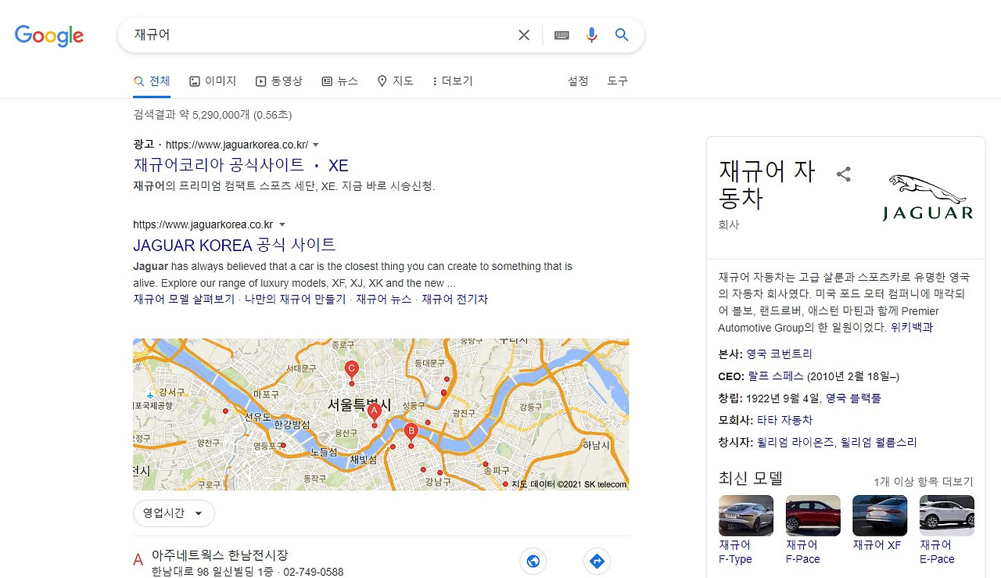1001x578 pixels.
Task: Click map pin C
Action: click(x=352, y=371)
